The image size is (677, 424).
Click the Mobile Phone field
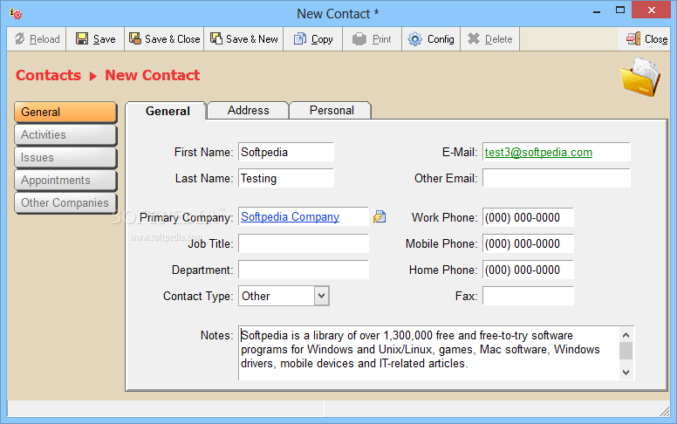point(528,243)
